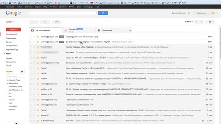Image resolution: width=221 pixels, height=124 pixels.
Task: Open the account avatar dropdown
Action: pos(214,13)
